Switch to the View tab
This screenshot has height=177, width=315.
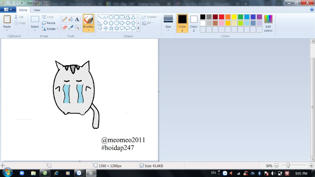tap(37, 10)
